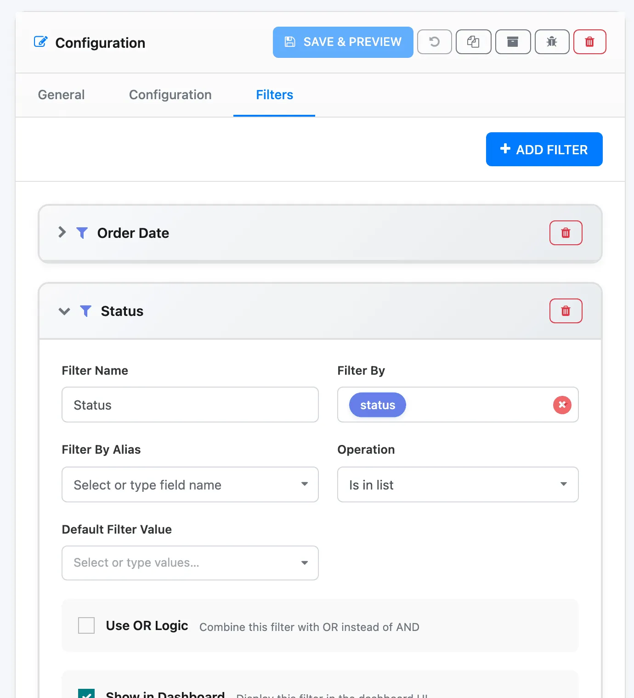This screenshot has height=698, width=634.
Task: Delete the Status filter via trash icon
Action: [566, 311]
